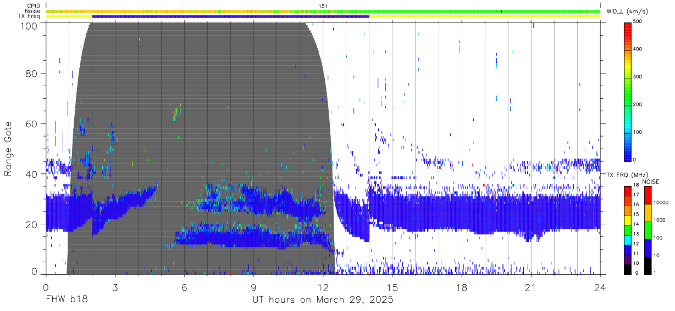The width and height of the screenshot is (675, 311).
Task: Click the 11 tick on TX FRQ colorbar
Action: click(636, 253)
